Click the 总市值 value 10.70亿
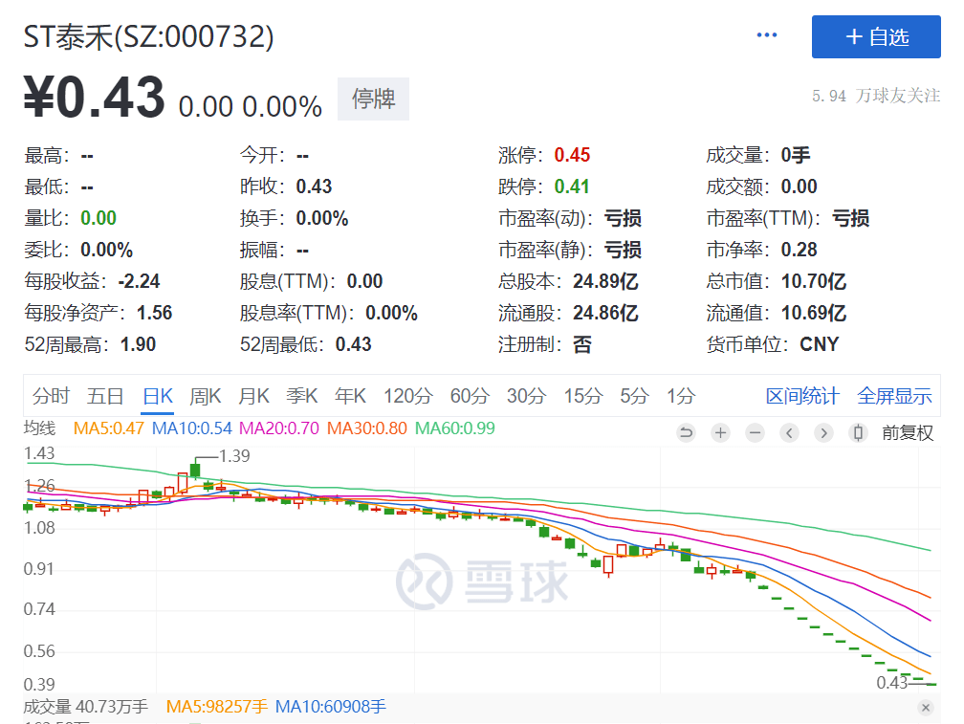The height and width of the screenshot is (724, 964). [x=814, y=281]
